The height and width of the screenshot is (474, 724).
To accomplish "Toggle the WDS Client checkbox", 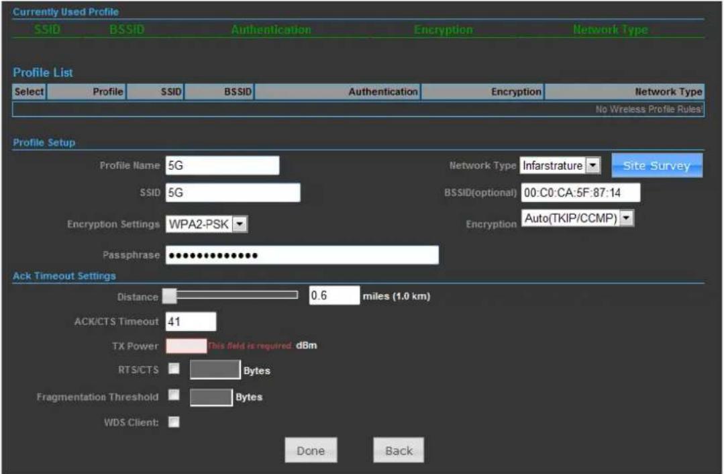I will pyautogui.click(x=174, y=422).
